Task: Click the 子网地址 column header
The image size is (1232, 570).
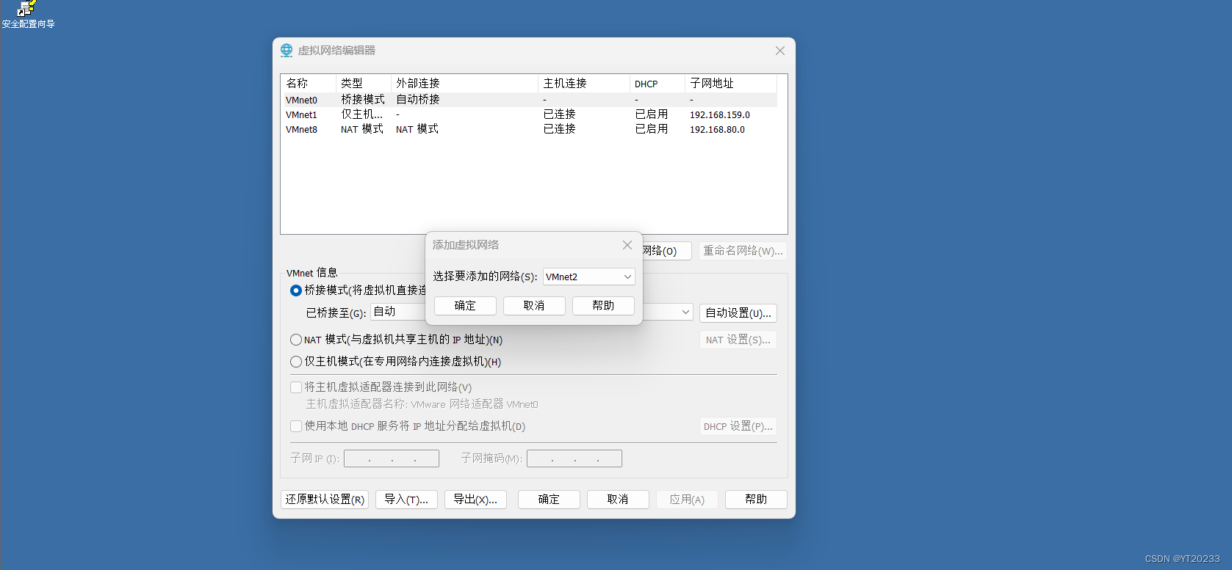Action: tap(731, 84)
